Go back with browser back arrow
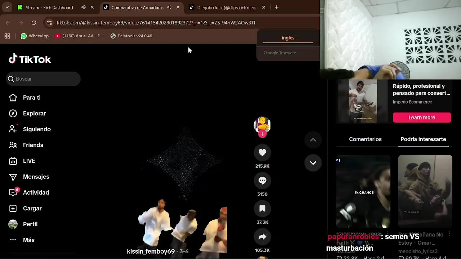Viewport: 461px width, 259px height. tap(8, 23)
